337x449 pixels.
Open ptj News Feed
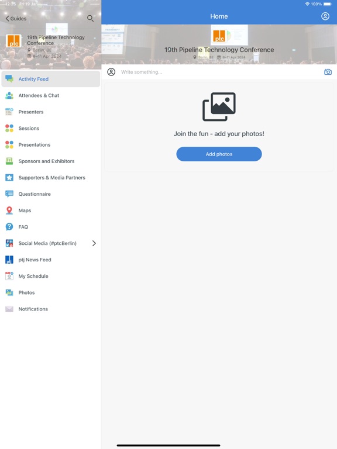[x=51, y=260]
